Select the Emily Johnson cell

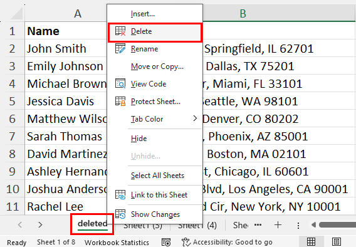coord(66,66)
